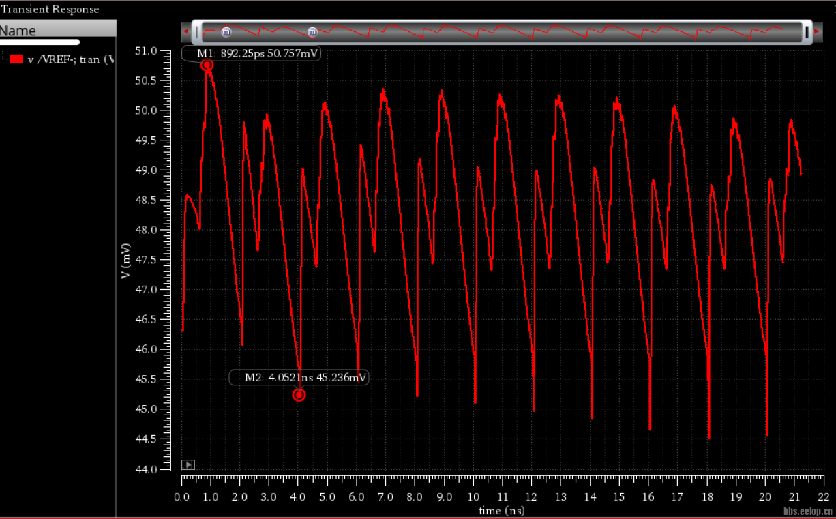Click the middle of the overview zoom slider
836x519 pixels.
(501, 32)
